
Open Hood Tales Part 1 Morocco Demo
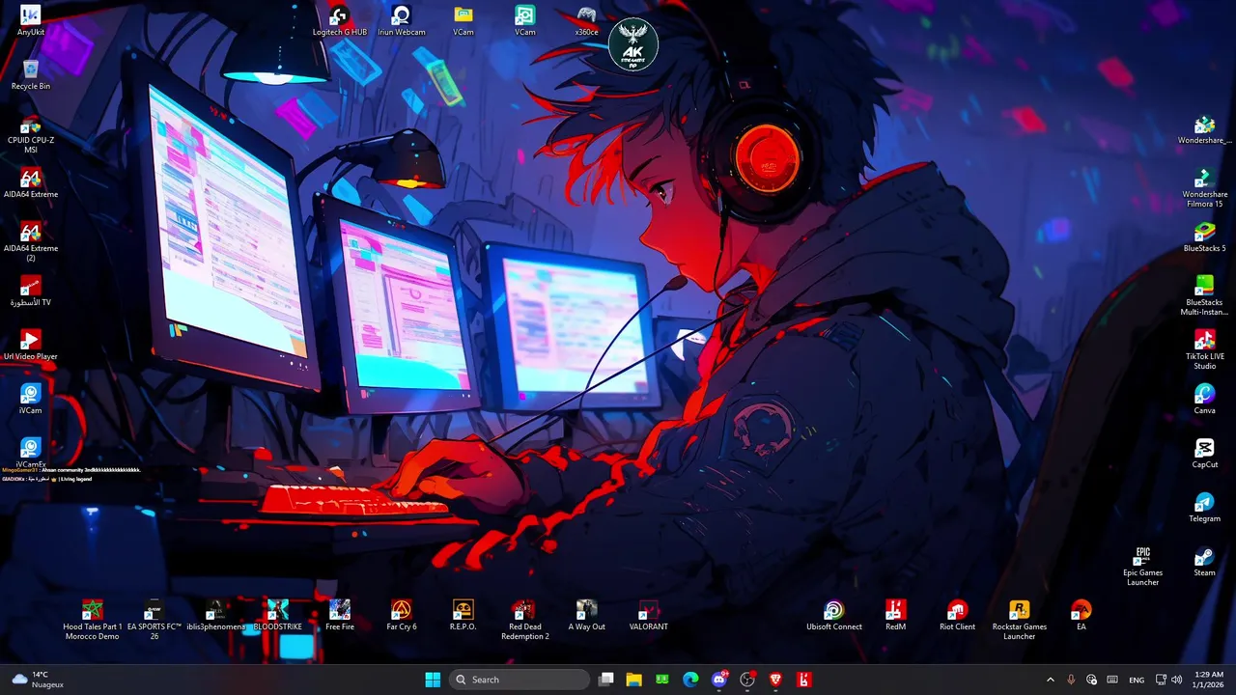click(x=93, y=620)
